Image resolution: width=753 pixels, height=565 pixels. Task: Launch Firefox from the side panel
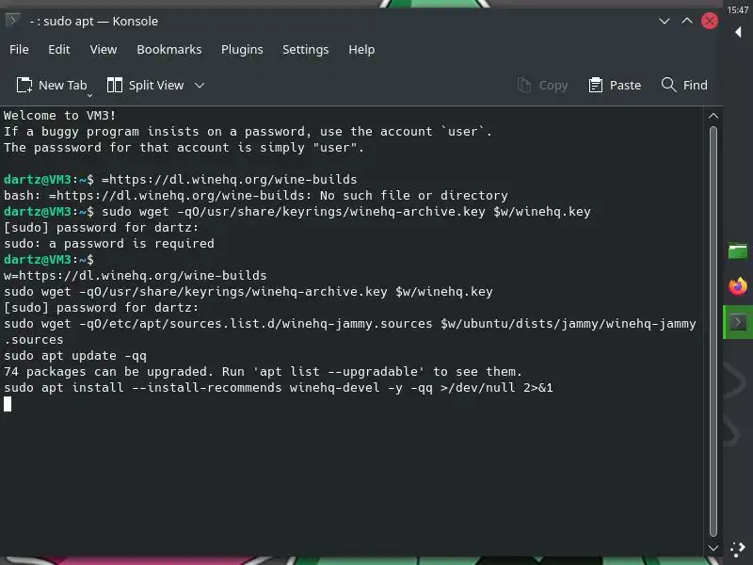pos(738,286)
